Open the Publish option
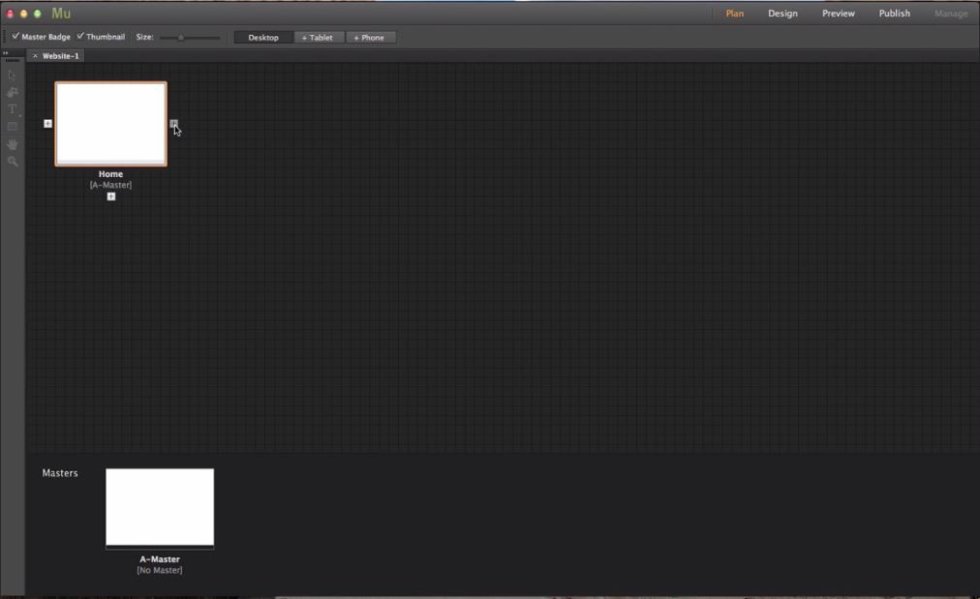This screenshot has width=980, height=599. (x=895, y=14)
